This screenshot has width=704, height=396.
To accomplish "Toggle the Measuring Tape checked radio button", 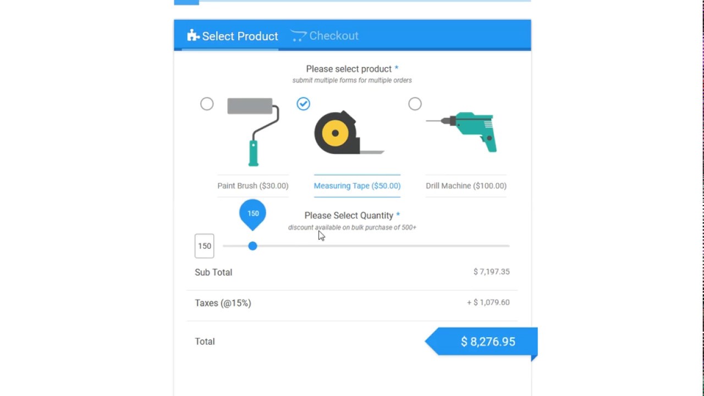I will click(303, 104).
